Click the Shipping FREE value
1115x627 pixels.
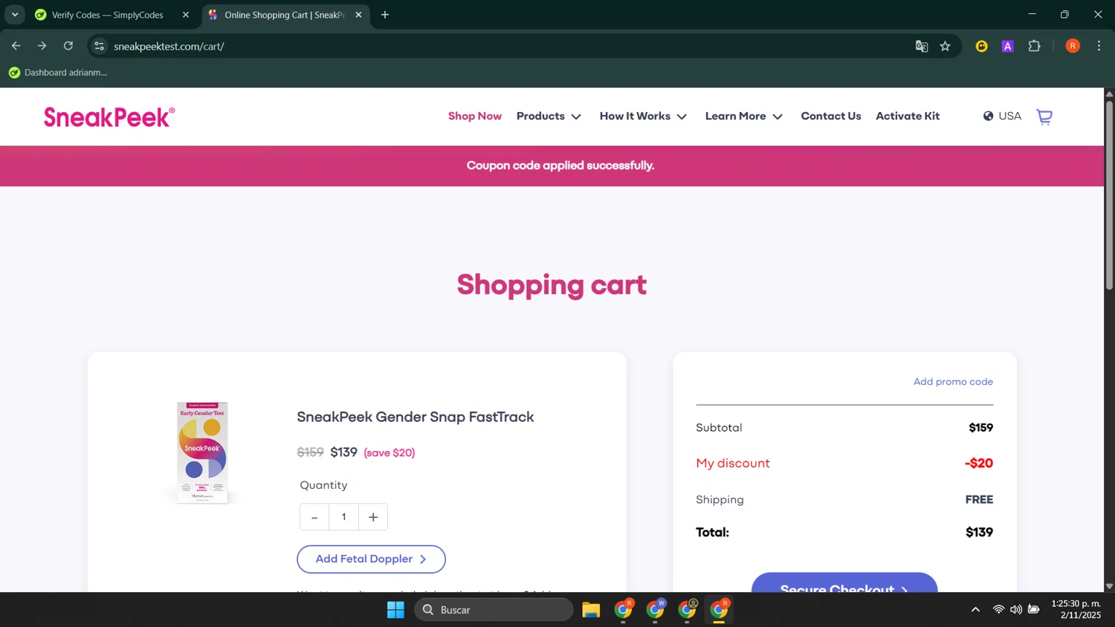979,500
